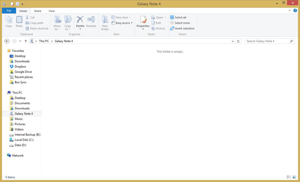Open the New item dropdown

point(121,17)
